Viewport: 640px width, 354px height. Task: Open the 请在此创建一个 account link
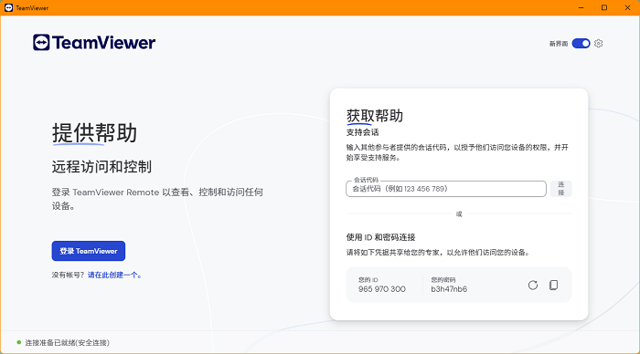[114, 275]
